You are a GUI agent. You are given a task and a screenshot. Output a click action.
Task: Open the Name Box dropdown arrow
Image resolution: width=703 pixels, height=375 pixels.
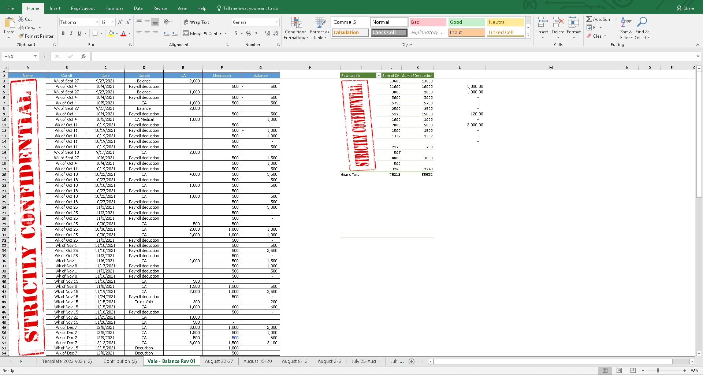tap(35, 56)
